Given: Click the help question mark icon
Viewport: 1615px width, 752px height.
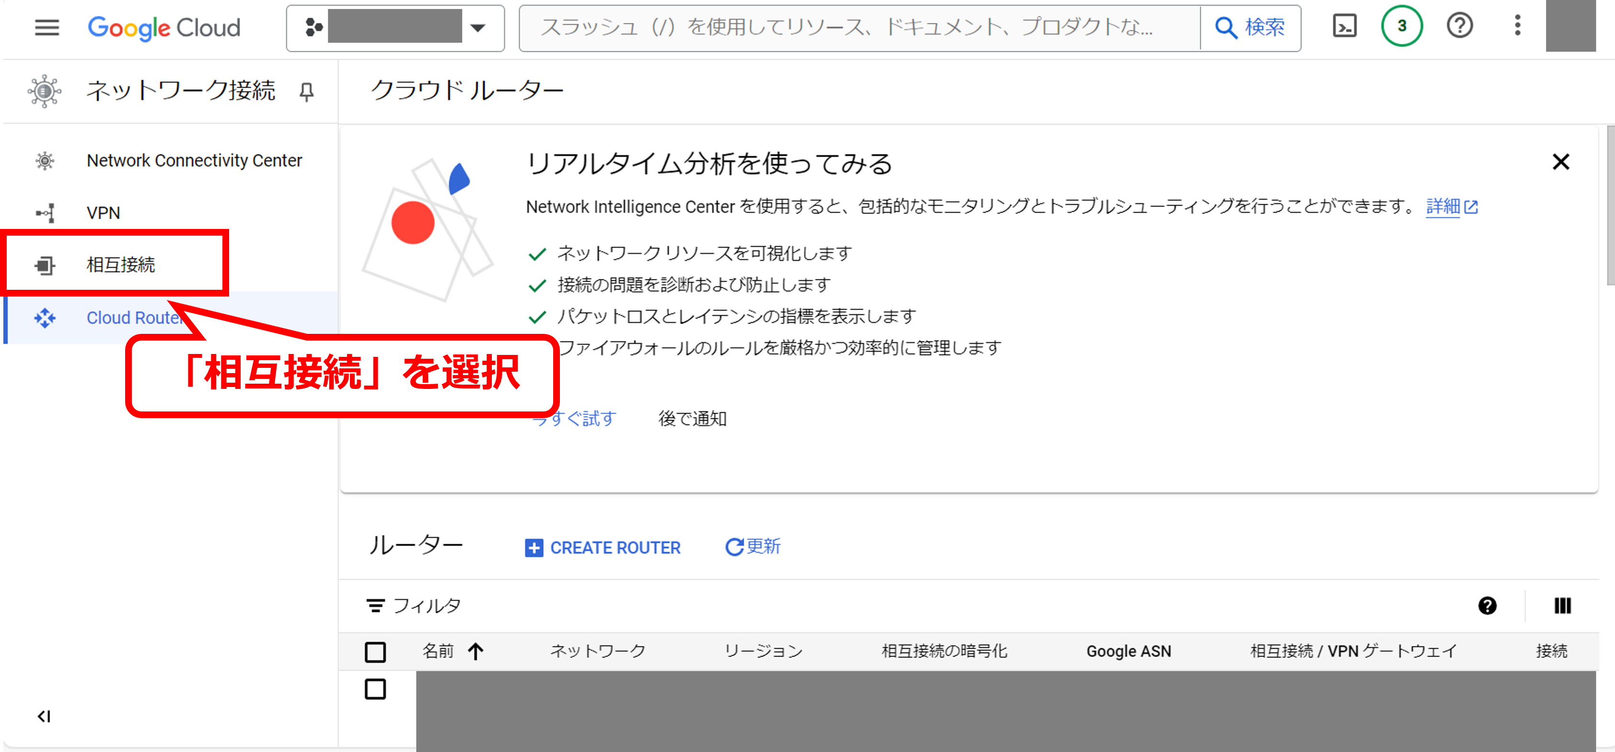Looking at the screenshot, I should [1460, 27].
